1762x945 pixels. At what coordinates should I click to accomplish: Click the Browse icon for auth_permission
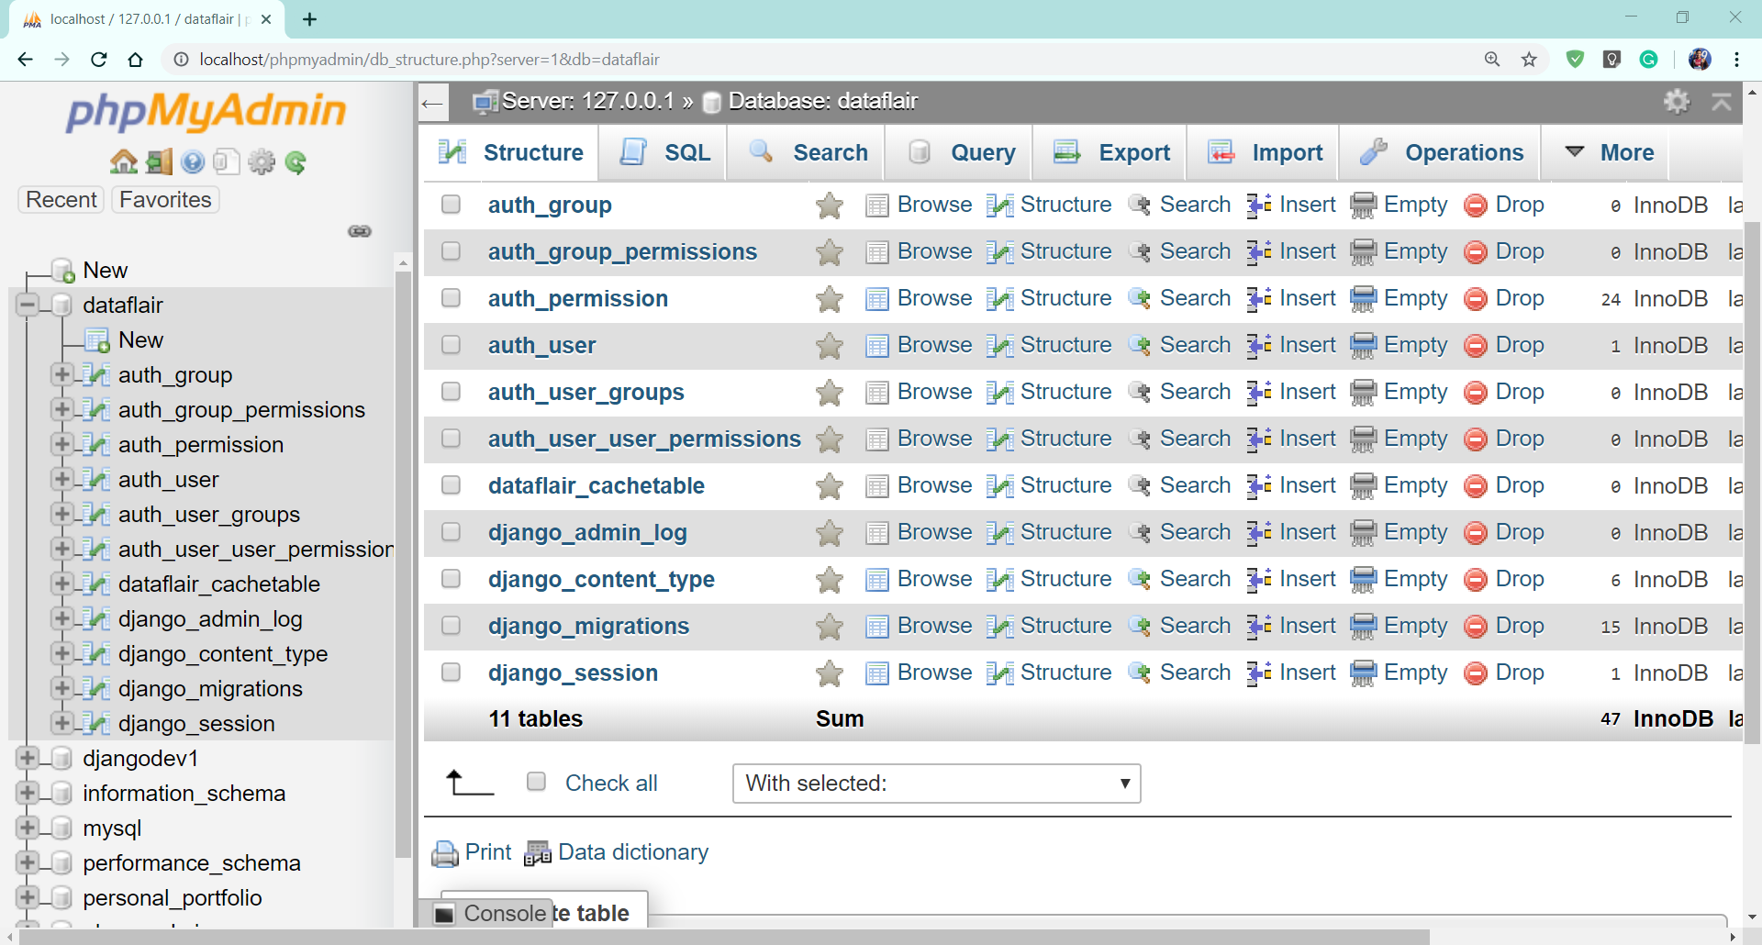[877, 298]
